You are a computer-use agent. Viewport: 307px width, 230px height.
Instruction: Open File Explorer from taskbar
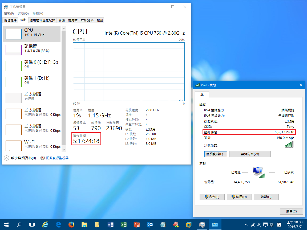pyautogui.click(x=84, y=225)
